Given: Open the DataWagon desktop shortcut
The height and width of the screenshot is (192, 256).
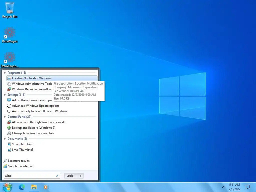Looking at the screenshot, I should click(x=10, y=35).
